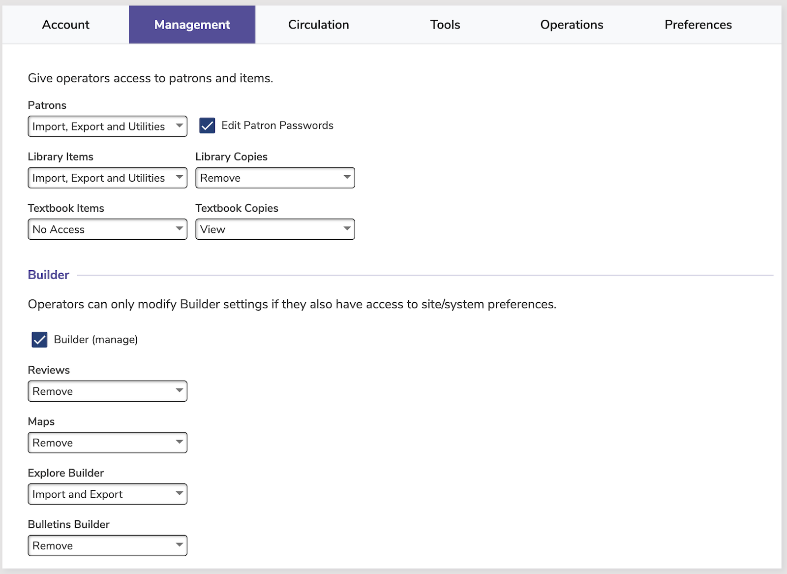
Task: Click the Edit Patron Passwords label
Action: point(277,126)
